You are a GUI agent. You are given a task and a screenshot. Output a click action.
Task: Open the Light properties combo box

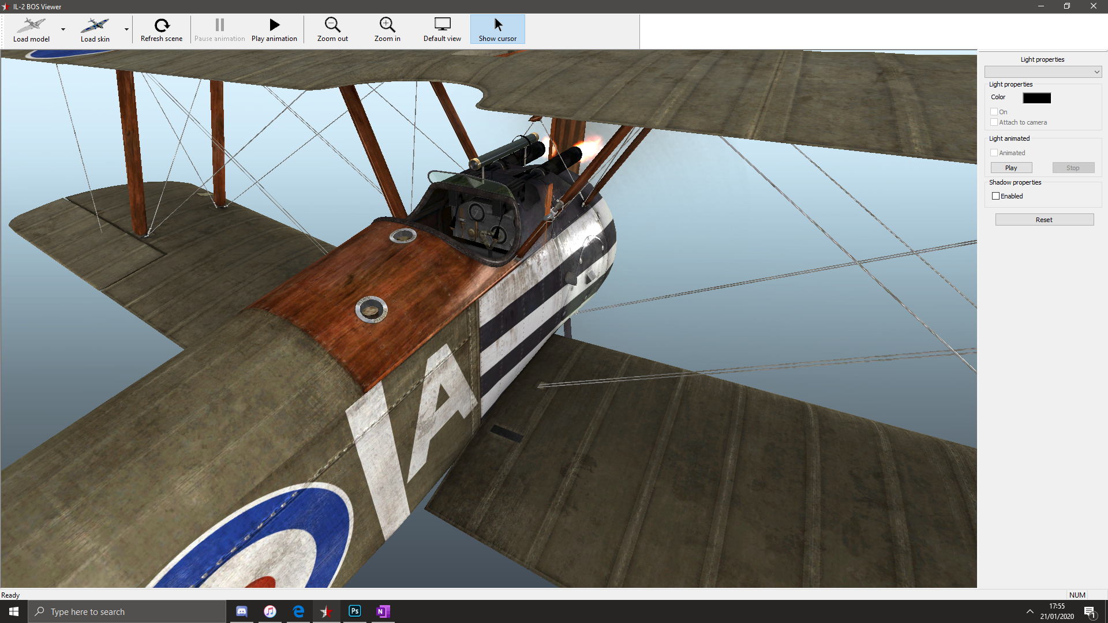coord(1043,72)
